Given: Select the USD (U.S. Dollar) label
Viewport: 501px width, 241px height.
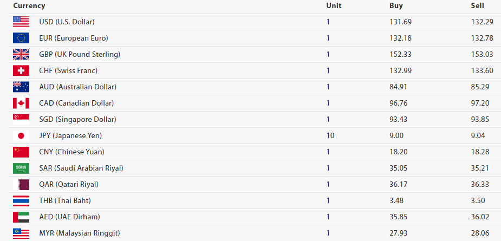Looking at the screenshot, I should (67, 22).
